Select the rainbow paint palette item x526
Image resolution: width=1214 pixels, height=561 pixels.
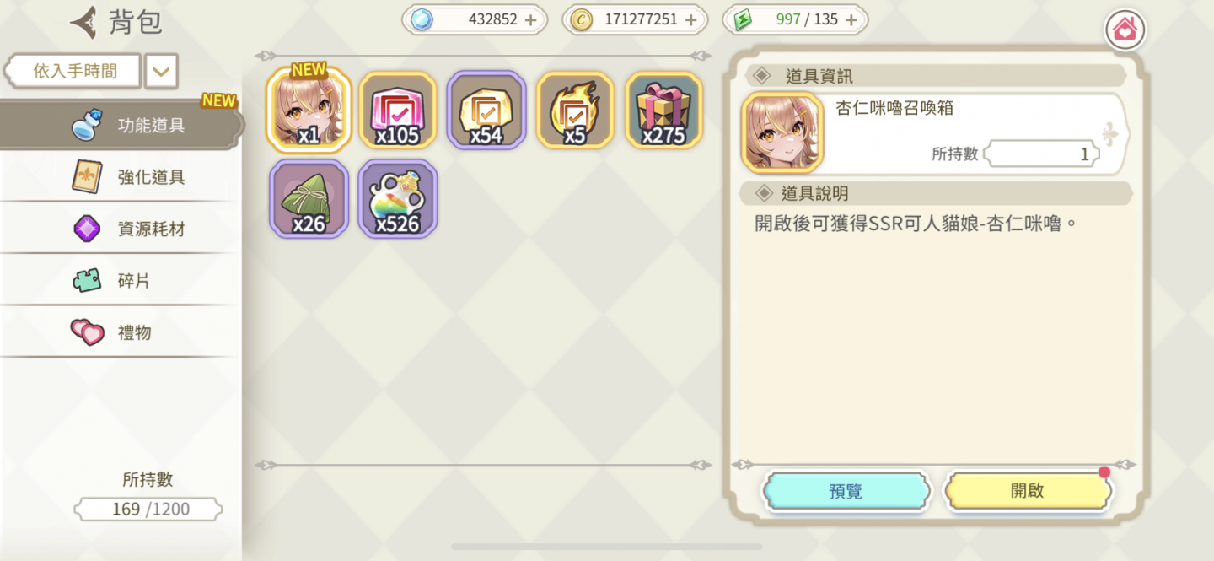pyautogui.click(x=398, y=198)
